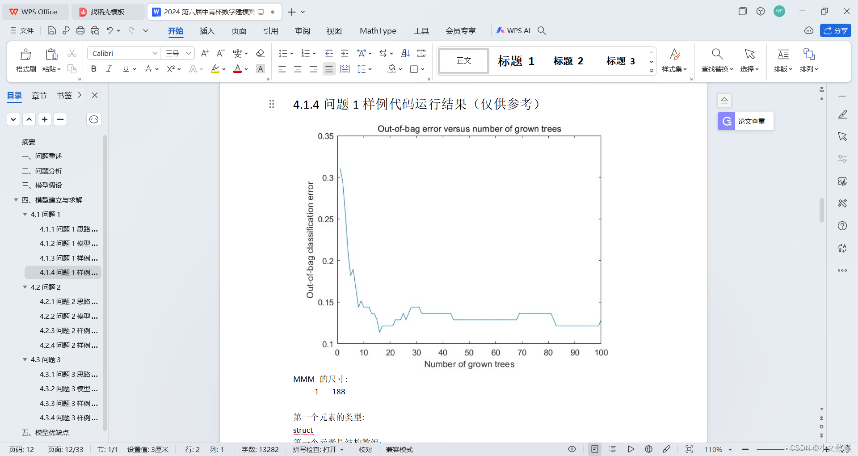Collapse the 4.3 问题 3 outline node
Screen dimensions: 858x456
click(x=25, y=360)
